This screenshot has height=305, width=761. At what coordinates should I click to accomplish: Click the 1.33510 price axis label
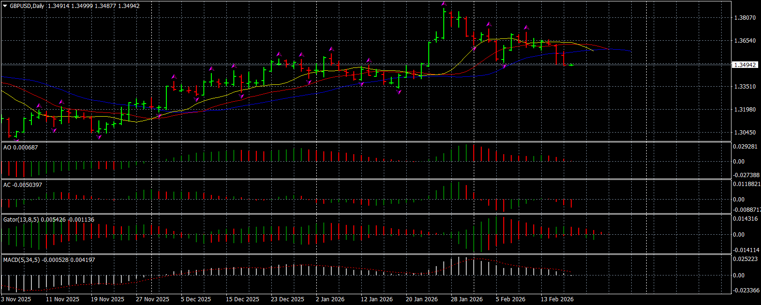(745, 87)
